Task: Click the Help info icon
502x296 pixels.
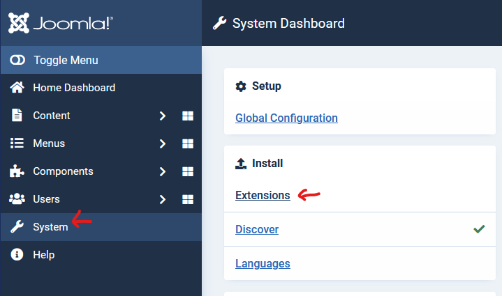Action: click(x=17, y=254)
